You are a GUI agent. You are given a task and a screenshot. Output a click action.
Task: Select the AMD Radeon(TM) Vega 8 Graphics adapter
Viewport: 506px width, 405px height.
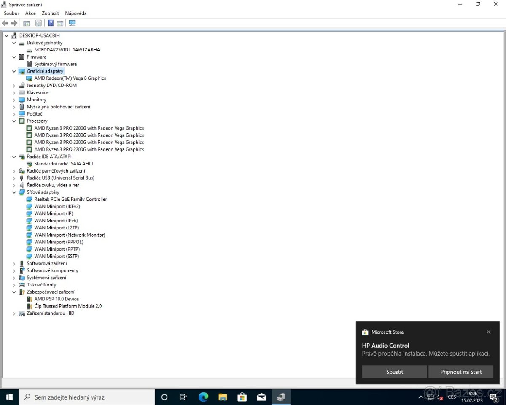click(x=70, y=78)
